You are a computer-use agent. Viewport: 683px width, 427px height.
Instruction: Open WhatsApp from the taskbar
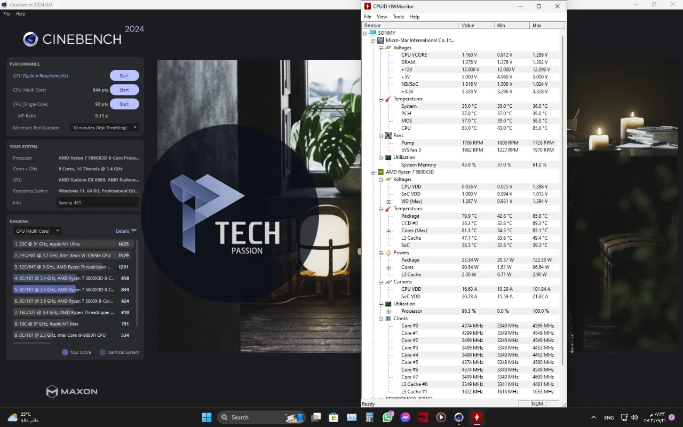coord(388,417)
